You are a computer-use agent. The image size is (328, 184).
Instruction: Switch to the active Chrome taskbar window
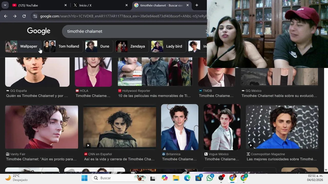232,178
